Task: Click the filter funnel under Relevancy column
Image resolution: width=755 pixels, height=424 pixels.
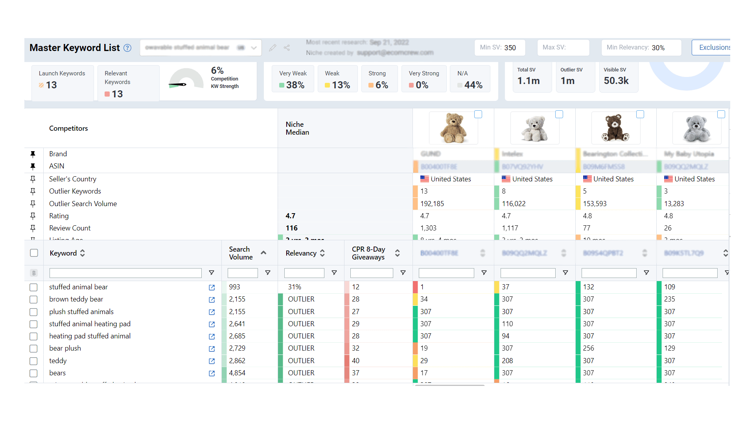Action: [x=334, y=272]
